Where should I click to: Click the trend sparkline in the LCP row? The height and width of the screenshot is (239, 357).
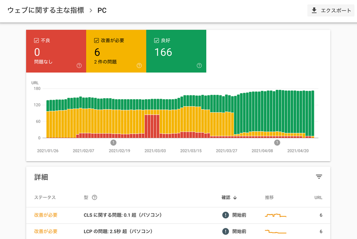point(275,232)
